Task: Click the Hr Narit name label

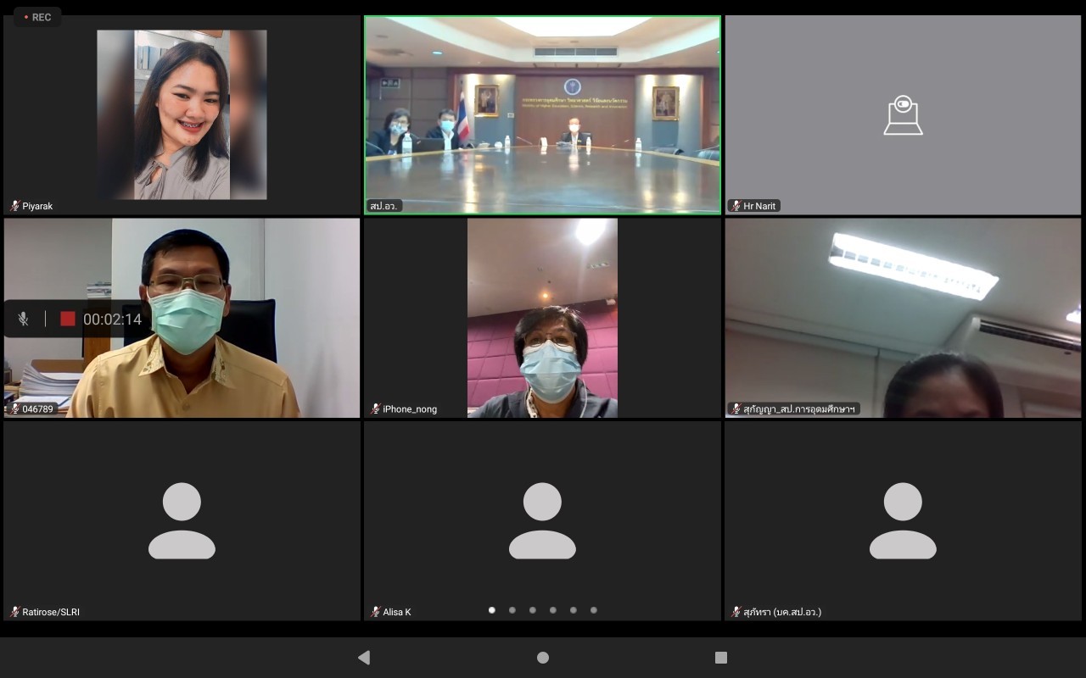Action: point(759,206)
